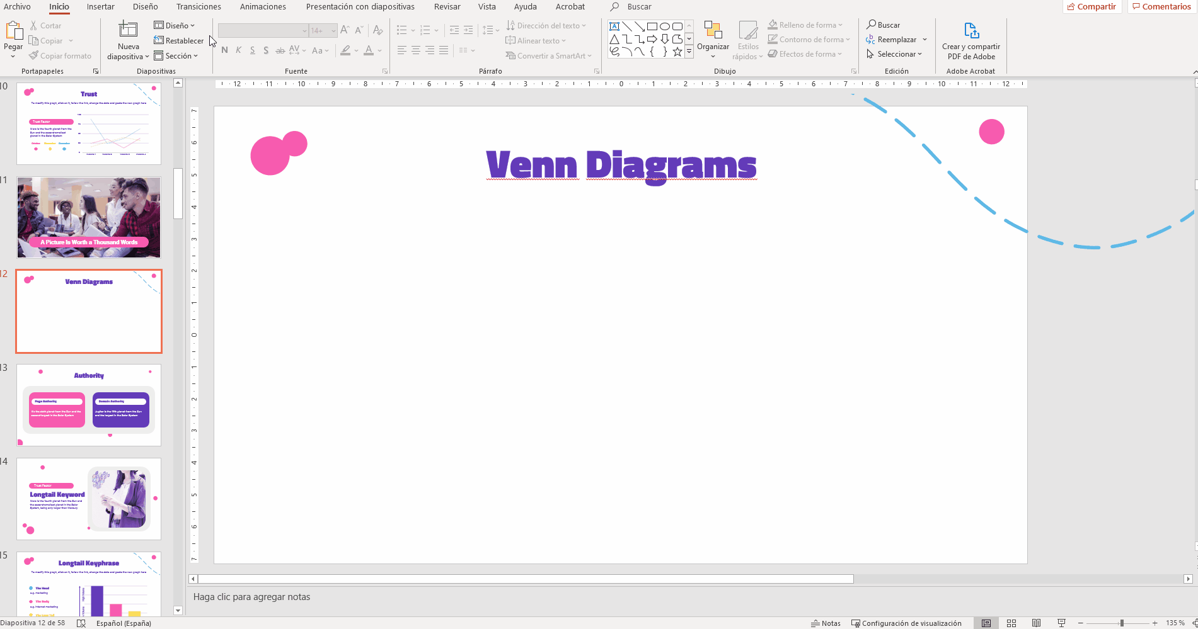Apply underline with the S icon
The height and width of the screenshot is (629, 1198).
coord(252,50)
